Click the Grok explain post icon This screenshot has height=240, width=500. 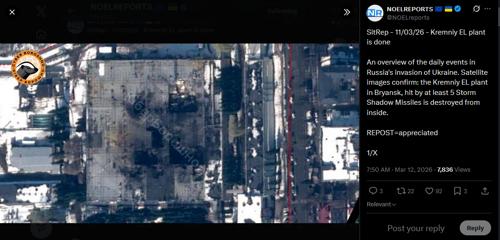pyautogui.click(x=477, y=9)
